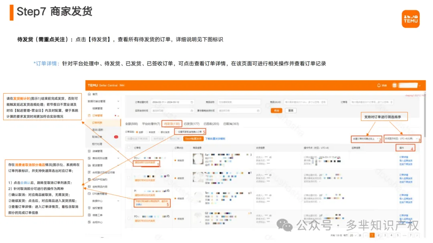Click the 商品名称 search input field
Image resolution: width=433 pixels, height=243 pixels.
click(239, 102)
